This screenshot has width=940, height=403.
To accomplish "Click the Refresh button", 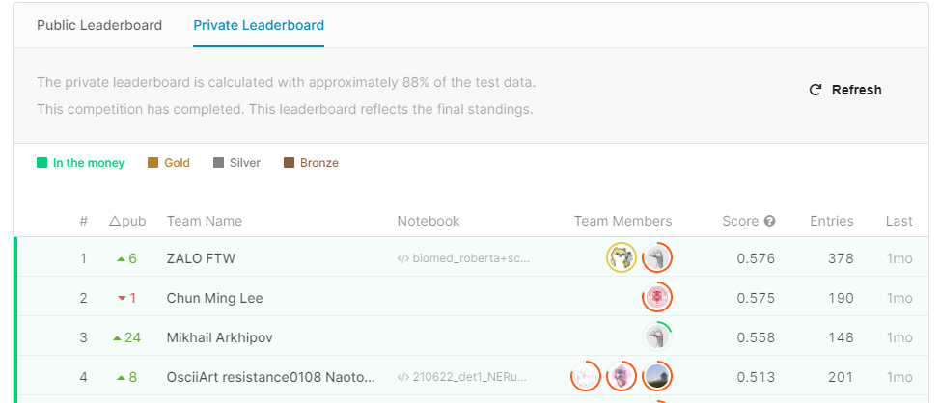I will click(845, 90).
